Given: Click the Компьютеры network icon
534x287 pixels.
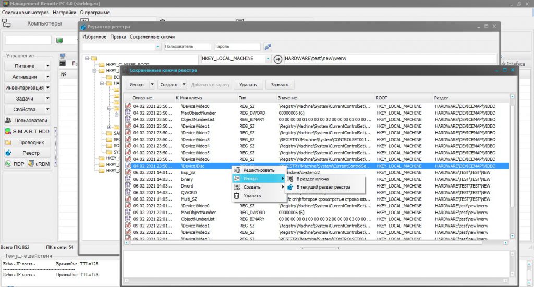Looking at the screenshot, I should click(6, 23).
